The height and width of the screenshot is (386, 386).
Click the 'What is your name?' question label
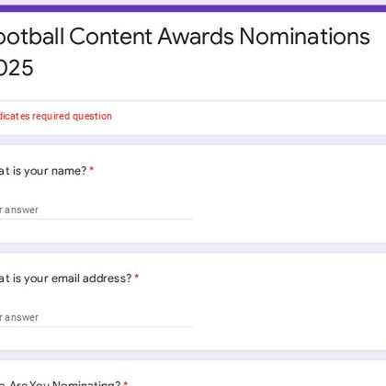pyautogui.click(x=43, y=171)
